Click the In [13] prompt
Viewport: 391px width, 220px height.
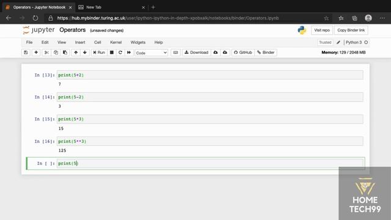[x=45, y=75]
